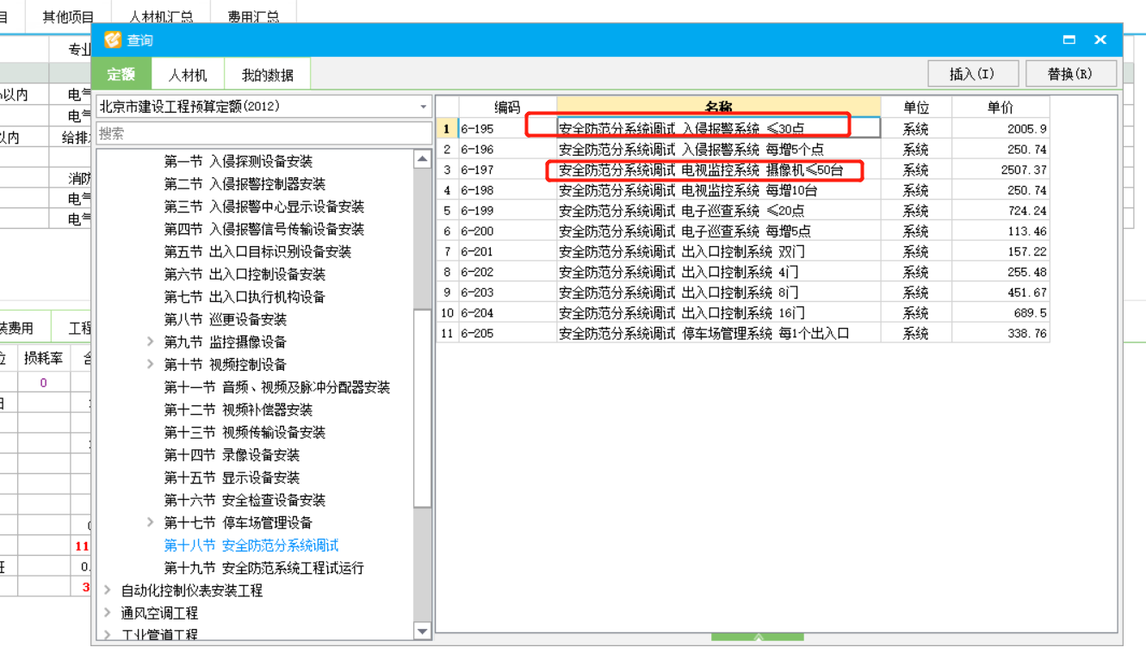Select 第十四节 录像设备安装
The height and width of the screenshot is (666, 1146).
232,454
